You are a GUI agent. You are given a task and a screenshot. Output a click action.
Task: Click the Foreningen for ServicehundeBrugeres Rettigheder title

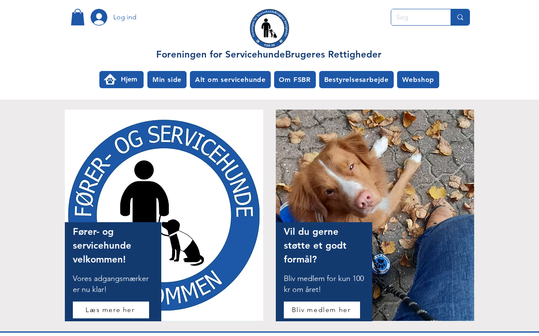click(x=269, y=55)
